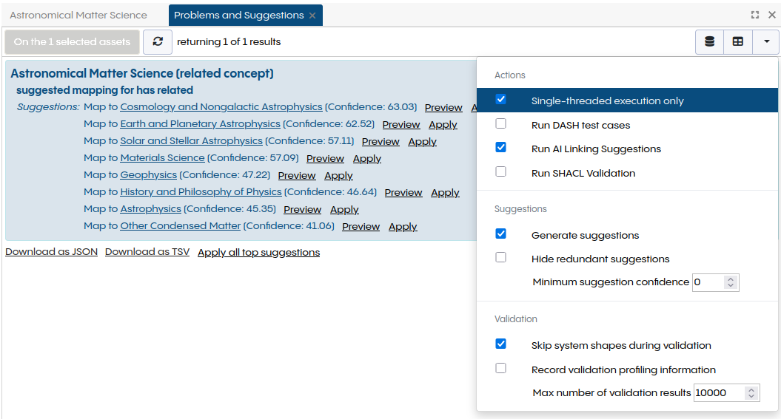The width and height of the screenshot is (781, 419).
Task: Open the Astronomical Matter Science tab
Action: pos(78,16)
